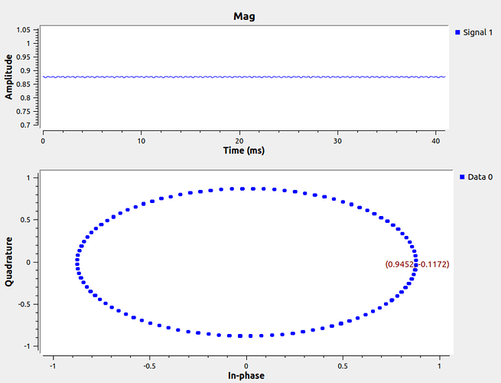Click the 30 ms time tick label
Screen dimensions: 501x383
[337, 141]
